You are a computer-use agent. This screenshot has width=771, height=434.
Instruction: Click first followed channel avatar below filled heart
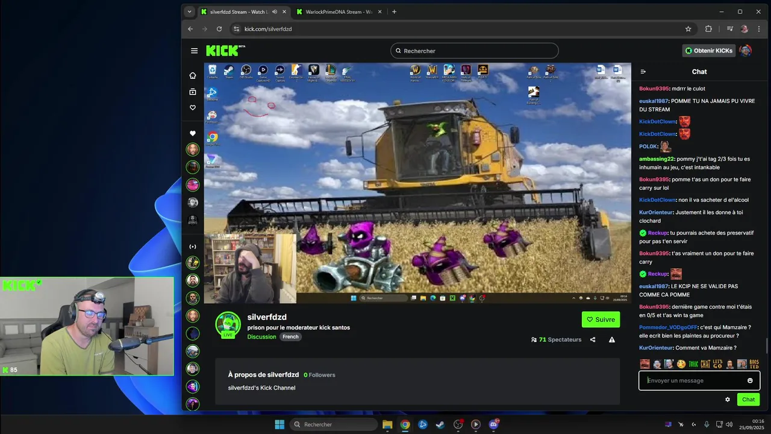pos(193,149)
